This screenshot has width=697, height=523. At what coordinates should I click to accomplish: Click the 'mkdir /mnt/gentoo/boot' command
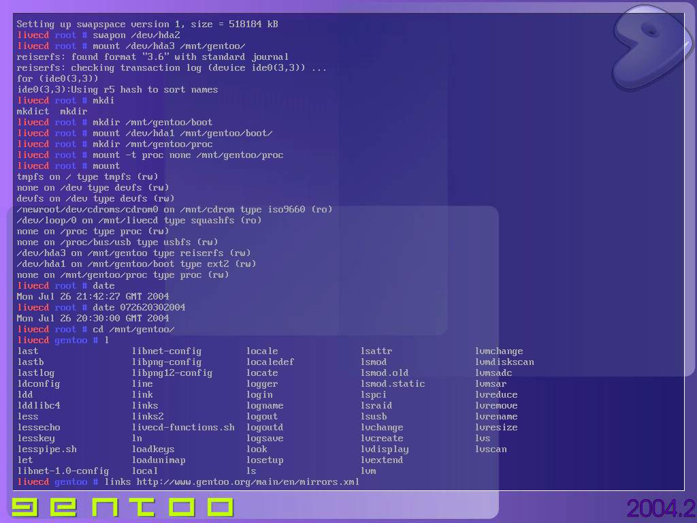point(152,123)
